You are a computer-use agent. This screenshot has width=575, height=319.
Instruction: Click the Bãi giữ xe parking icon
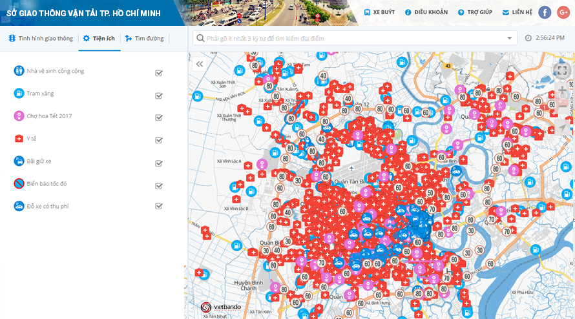pos(19,161)
